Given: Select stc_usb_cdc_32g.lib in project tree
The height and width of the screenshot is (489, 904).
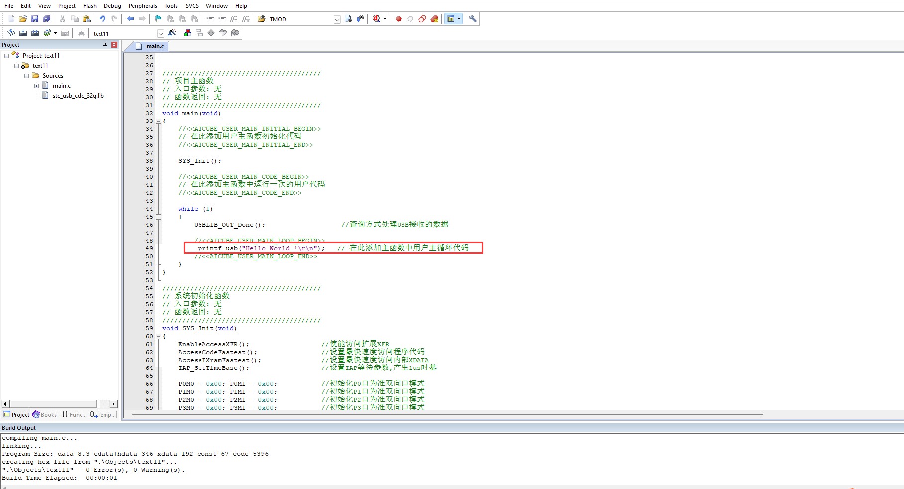Looking at the screenshot, I should click(78, 96).
